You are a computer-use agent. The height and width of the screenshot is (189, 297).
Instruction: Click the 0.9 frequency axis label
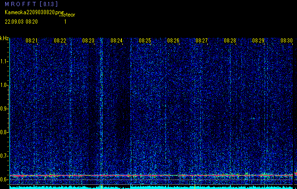pyautogui.click(x=4, y=109)
